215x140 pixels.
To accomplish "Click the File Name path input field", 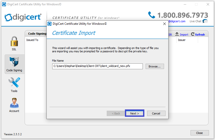I will (x=97, y=66).
